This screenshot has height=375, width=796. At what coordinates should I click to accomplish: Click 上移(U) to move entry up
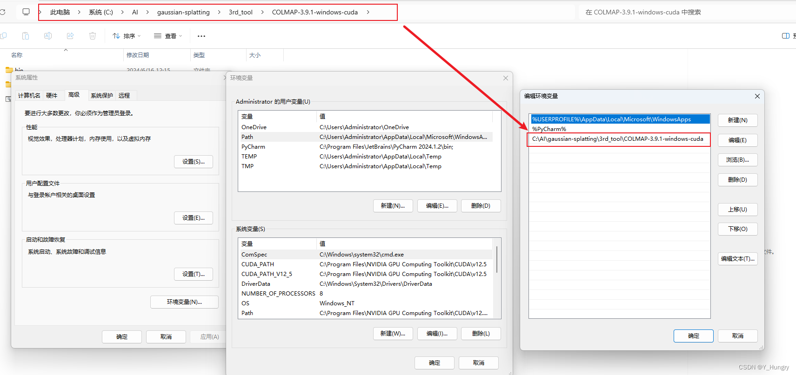(x=737, y=209)
